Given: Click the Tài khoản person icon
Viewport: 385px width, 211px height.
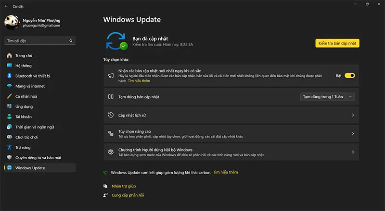Looking at the screenshot, I should tap(9, 117).
